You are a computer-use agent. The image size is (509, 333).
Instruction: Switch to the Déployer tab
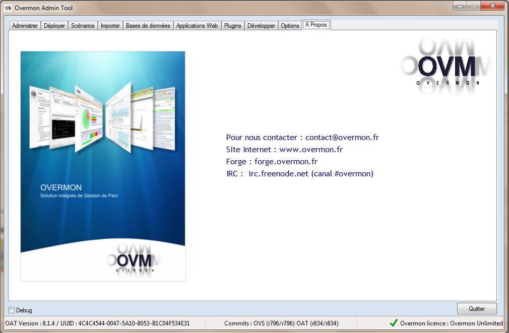pyautogui.click(x=54, y=26)
